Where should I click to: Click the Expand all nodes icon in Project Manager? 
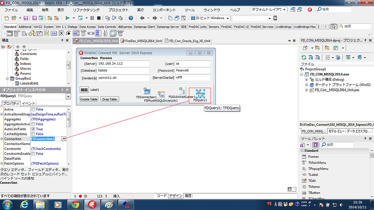tap(311, 58)
